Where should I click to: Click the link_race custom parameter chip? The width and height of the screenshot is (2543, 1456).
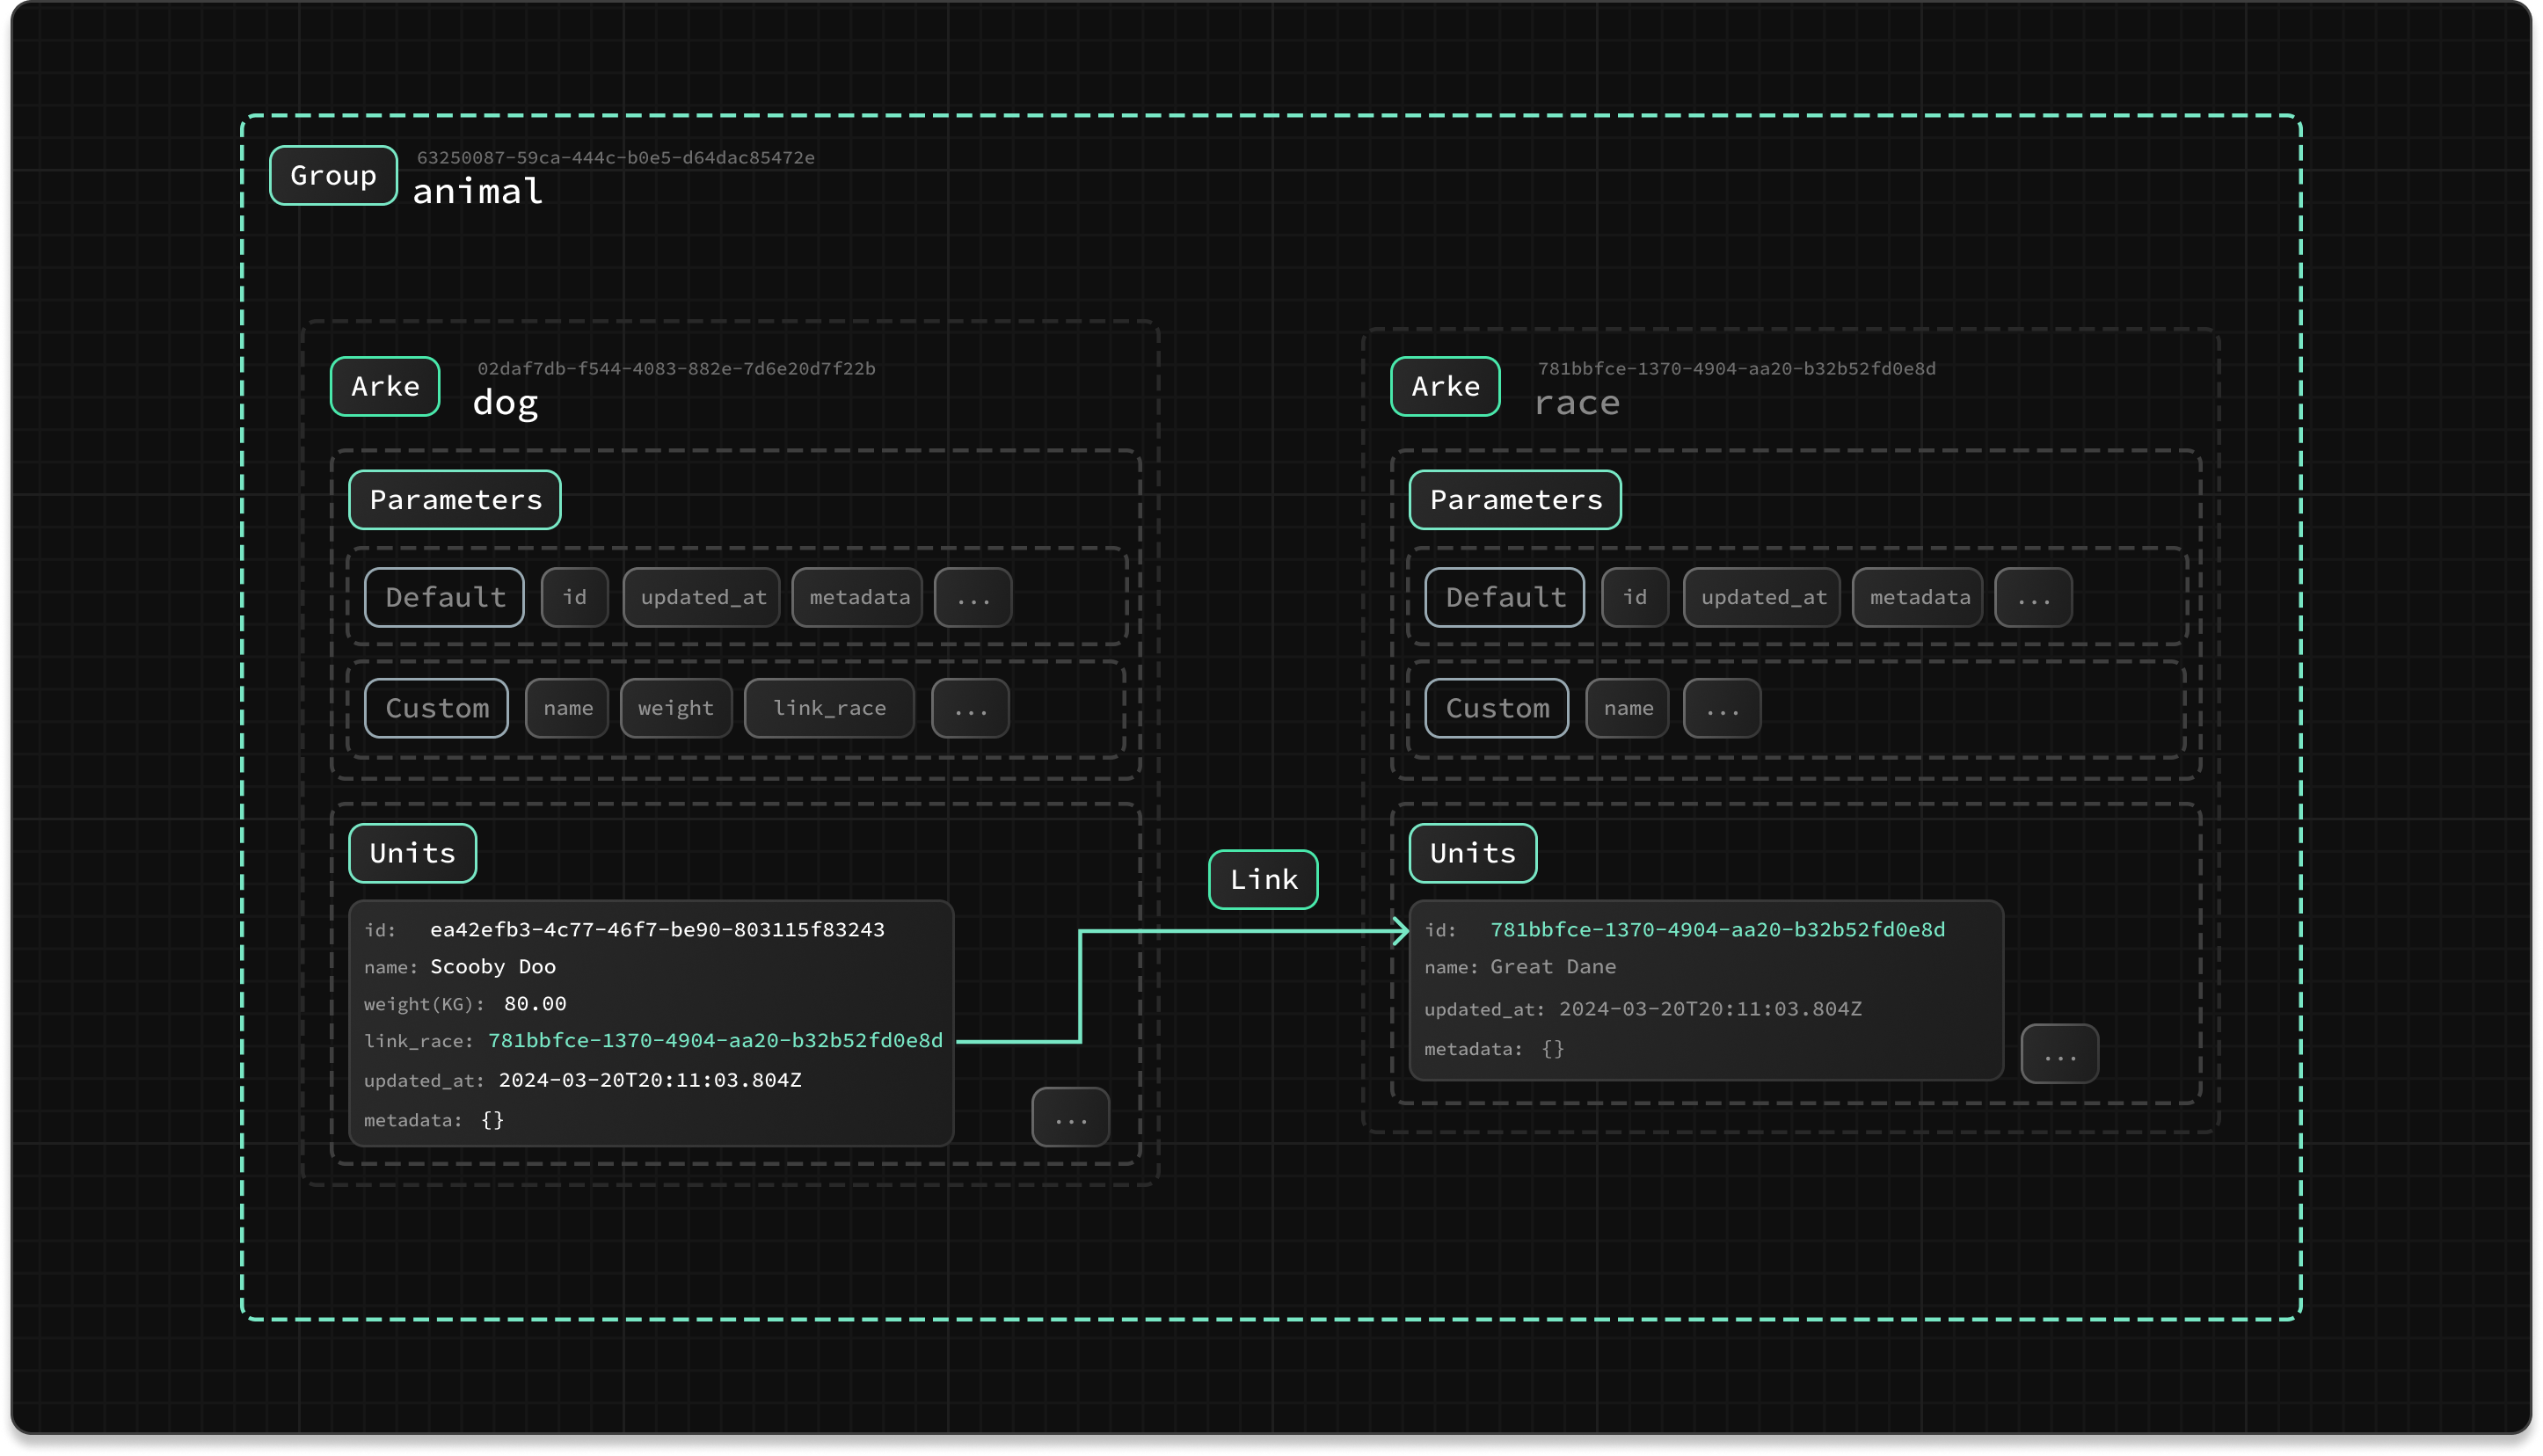tap(829, 708)
